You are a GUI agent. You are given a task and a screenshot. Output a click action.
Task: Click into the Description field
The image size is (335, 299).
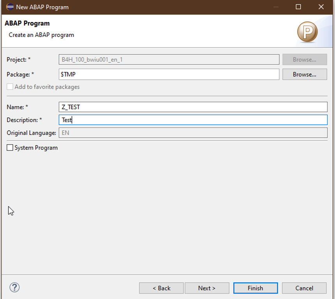(193, 120)
